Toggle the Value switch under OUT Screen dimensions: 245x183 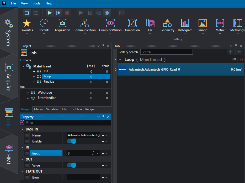coord(71,165)
